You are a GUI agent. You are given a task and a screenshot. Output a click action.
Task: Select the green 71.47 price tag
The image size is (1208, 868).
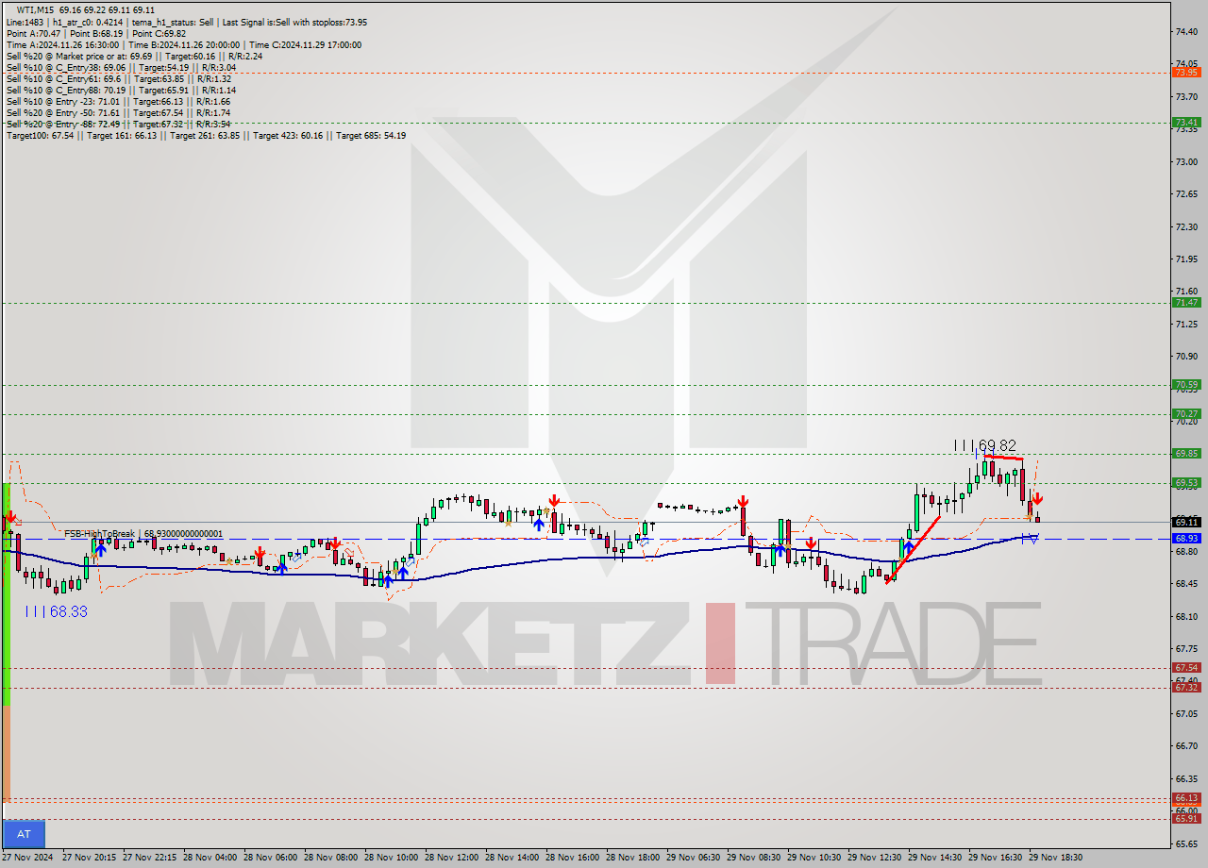click(x=1186, y=303)
